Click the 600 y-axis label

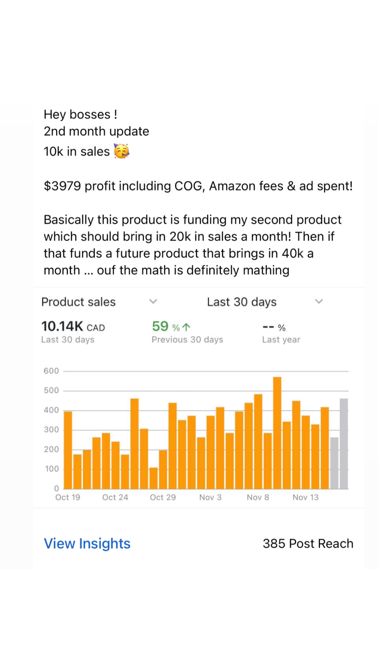51,371
